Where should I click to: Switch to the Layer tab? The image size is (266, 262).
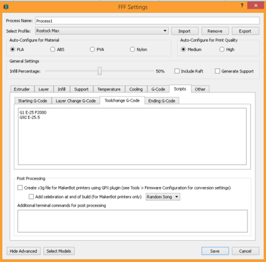coord(43,89)
